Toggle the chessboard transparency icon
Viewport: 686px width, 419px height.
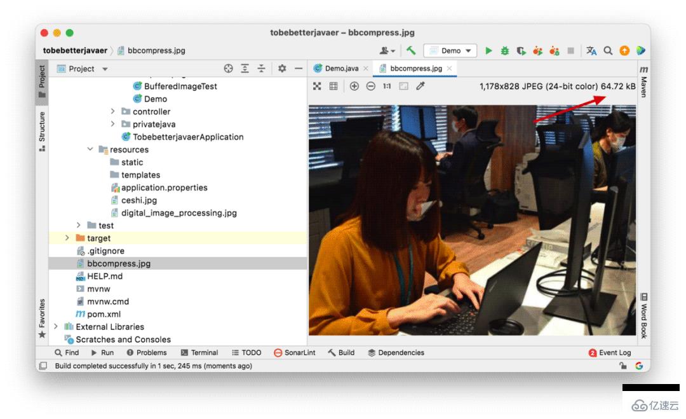(317, 86)
